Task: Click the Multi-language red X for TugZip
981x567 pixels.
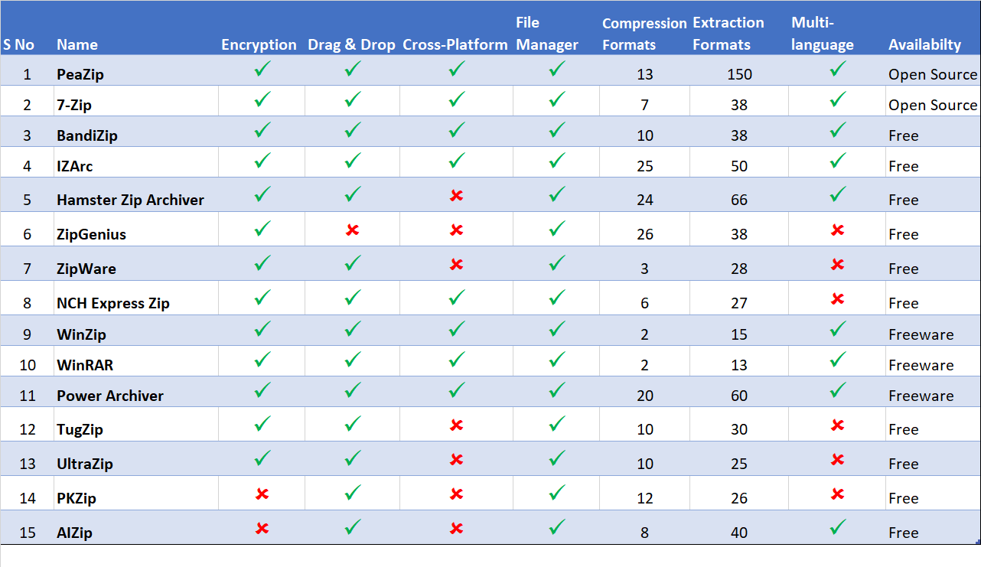Action: [838, 425]
